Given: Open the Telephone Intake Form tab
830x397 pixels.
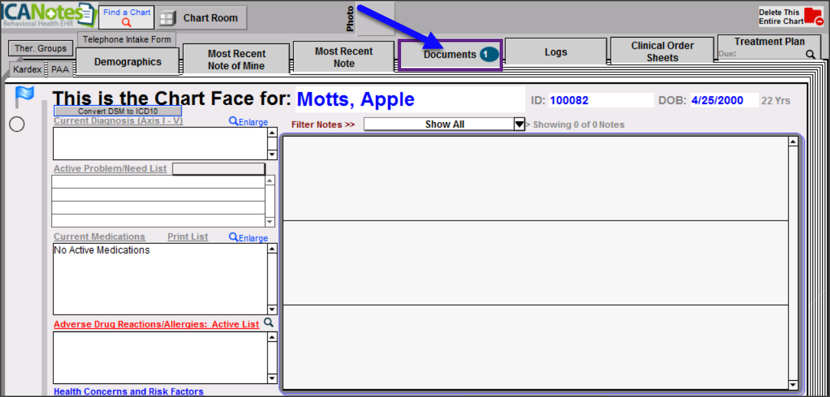Looking at the screenshot, I should 127,40.
